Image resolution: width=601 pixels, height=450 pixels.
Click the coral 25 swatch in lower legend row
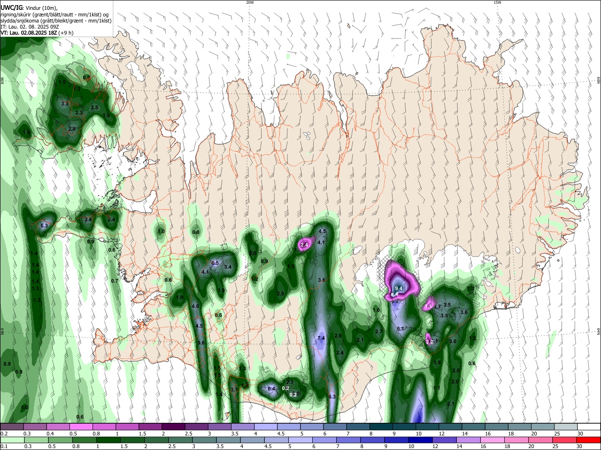(565, 440)
